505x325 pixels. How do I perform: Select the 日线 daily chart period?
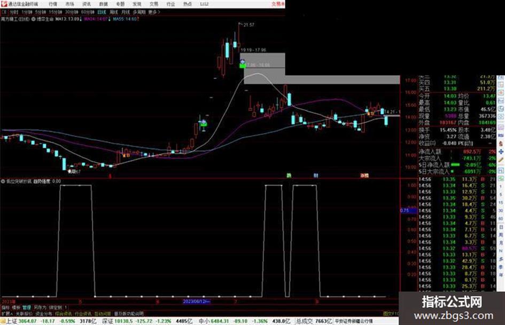pos(102,12)
